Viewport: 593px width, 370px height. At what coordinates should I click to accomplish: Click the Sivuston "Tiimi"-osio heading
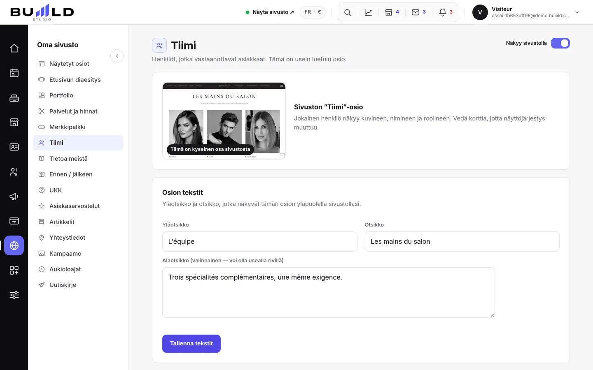pyautogui.click(x=328, y=107)
